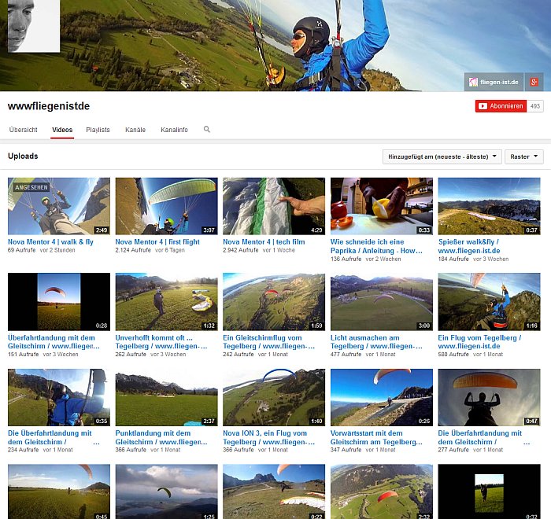Open Nova Mentor 4 walk & fly thumbnail
Screen dimensions: 551x519
click(59, 206)
